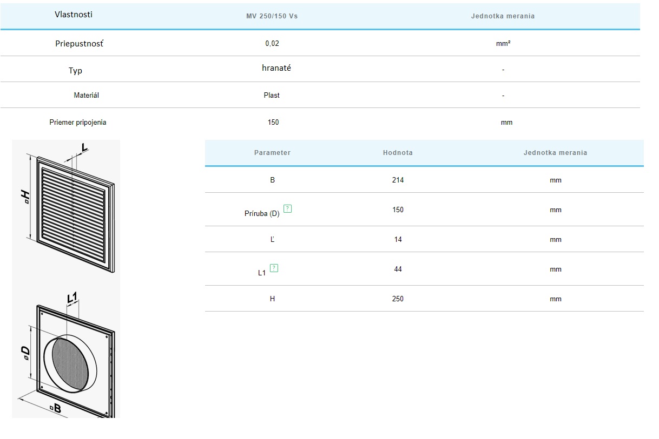Click the Typ row label
This screenshot has width=659, height=439.
(75, 71)
